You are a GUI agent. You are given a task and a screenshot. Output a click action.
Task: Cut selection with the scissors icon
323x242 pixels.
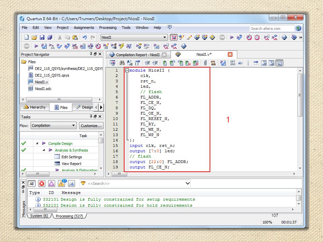[x=60, y=37]
